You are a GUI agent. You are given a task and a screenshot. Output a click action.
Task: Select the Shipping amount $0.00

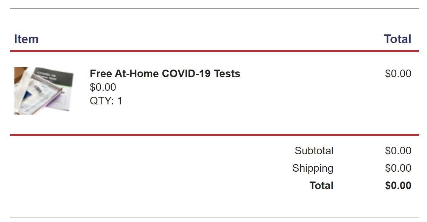click(x=398, y=168)
